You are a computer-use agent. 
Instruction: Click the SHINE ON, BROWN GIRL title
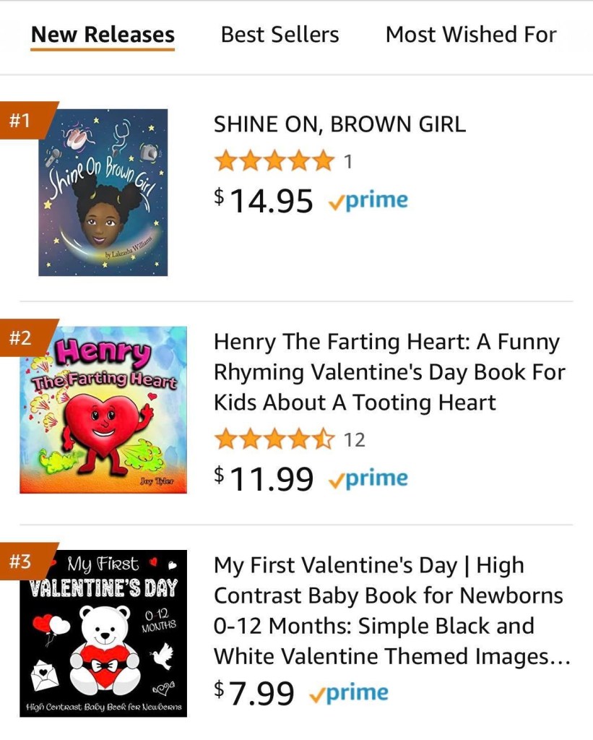(339, 124)
